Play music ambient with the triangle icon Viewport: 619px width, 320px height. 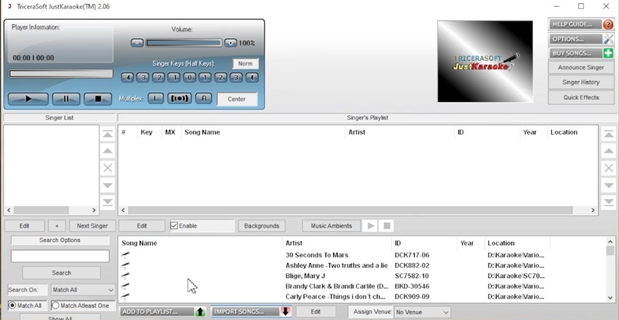point(370,226)
